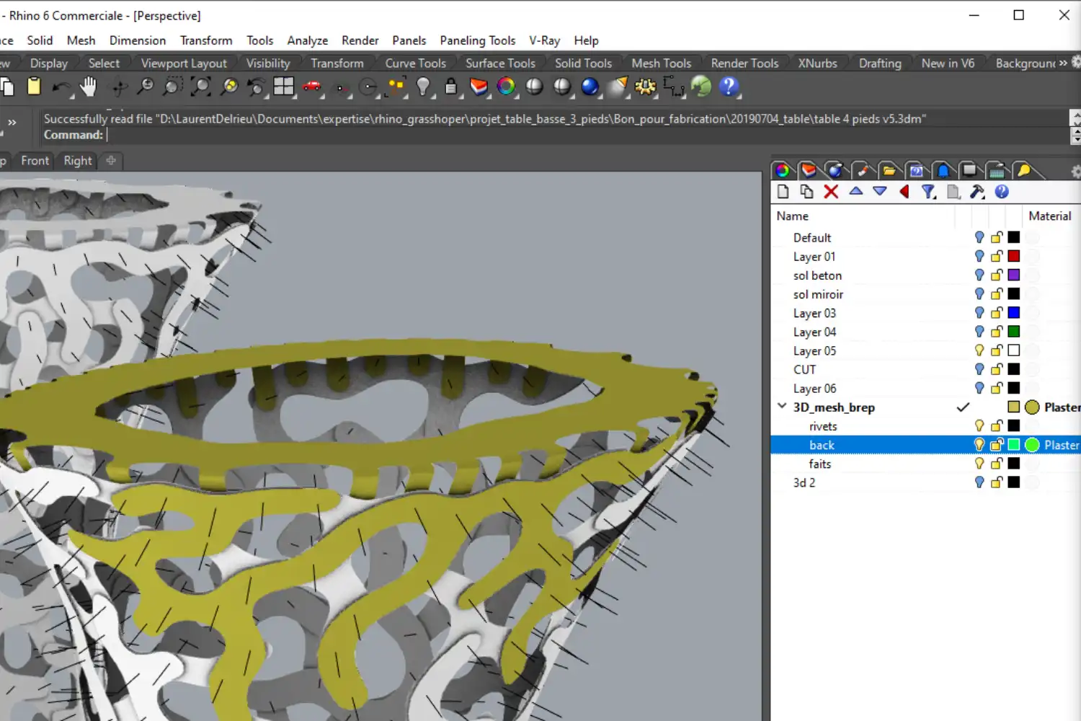Move the selected layer up with the blue triangle

pyautogui.click(x=855, y=192)
